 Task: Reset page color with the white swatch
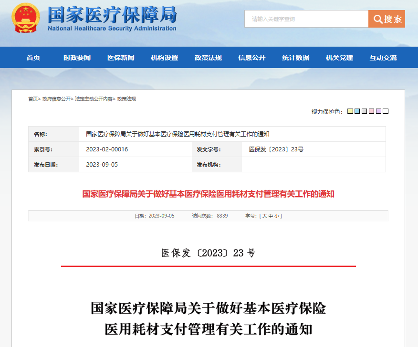(x=385, y=110)
